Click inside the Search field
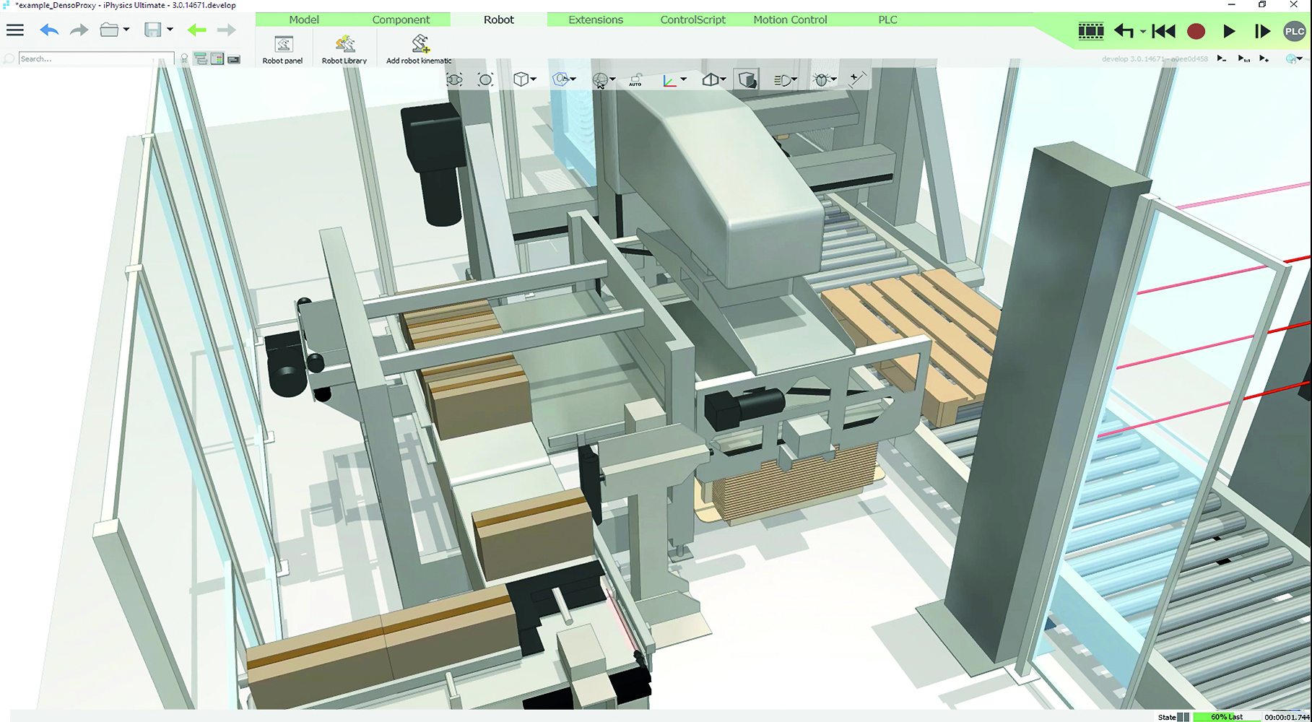The width and height of the screenshot is (1312, 722). 94,58
